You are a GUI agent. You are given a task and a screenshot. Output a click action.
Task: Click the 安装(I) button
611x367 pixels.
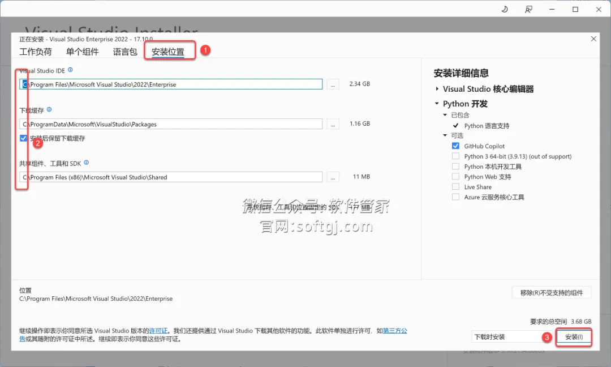point(574,337)
